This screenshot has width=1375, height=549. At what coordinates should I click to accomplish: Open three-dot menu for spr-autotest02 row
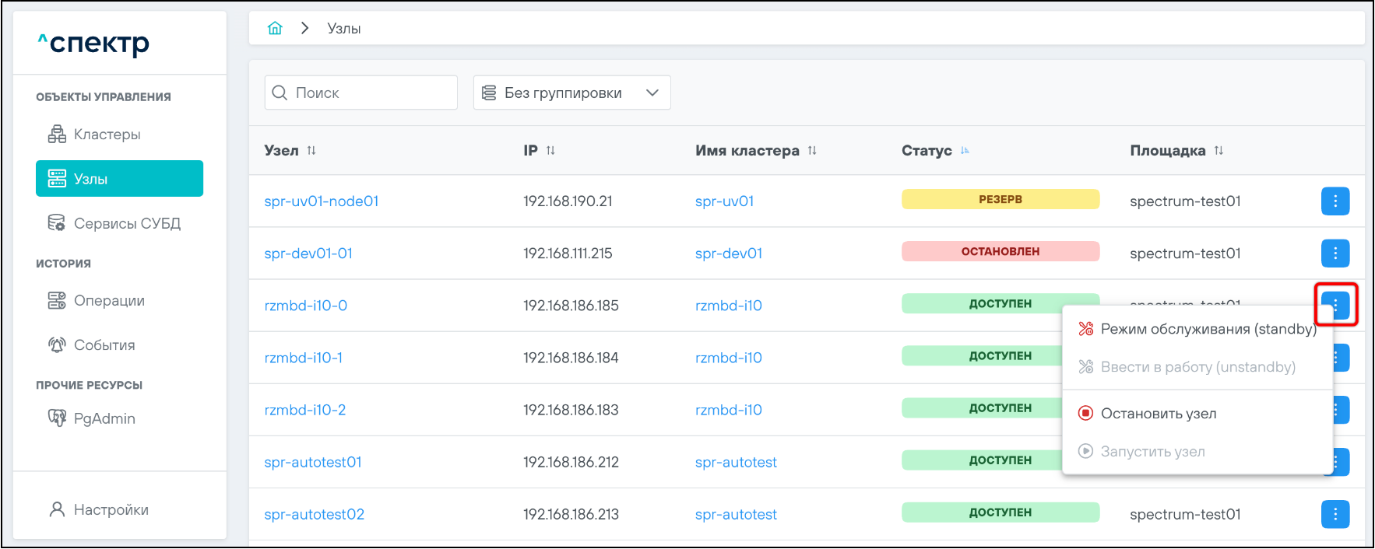1335,514
